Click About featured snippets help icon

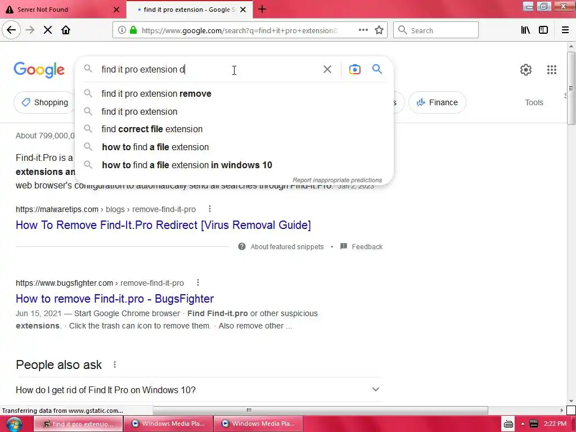[242, 246]
